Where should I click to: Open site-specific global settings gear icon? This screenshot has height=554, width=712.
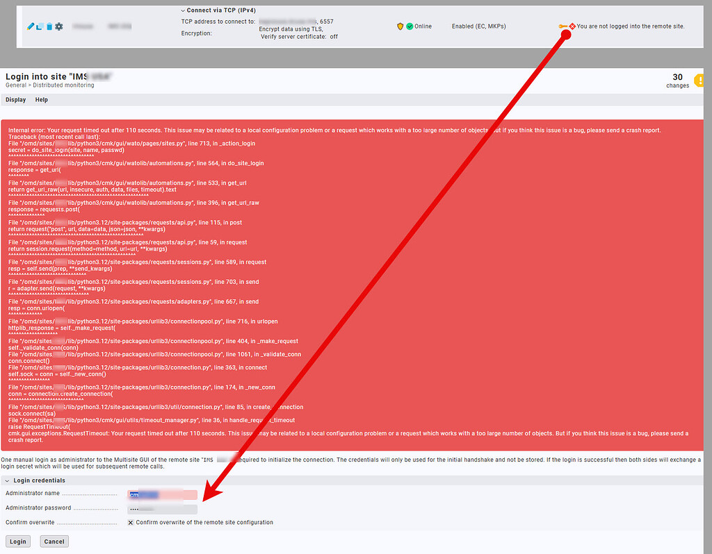click(59, 26)
